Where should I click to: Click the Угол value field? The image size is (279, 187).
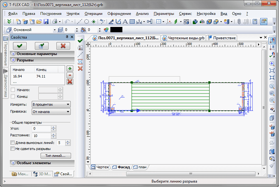point(42,128)
